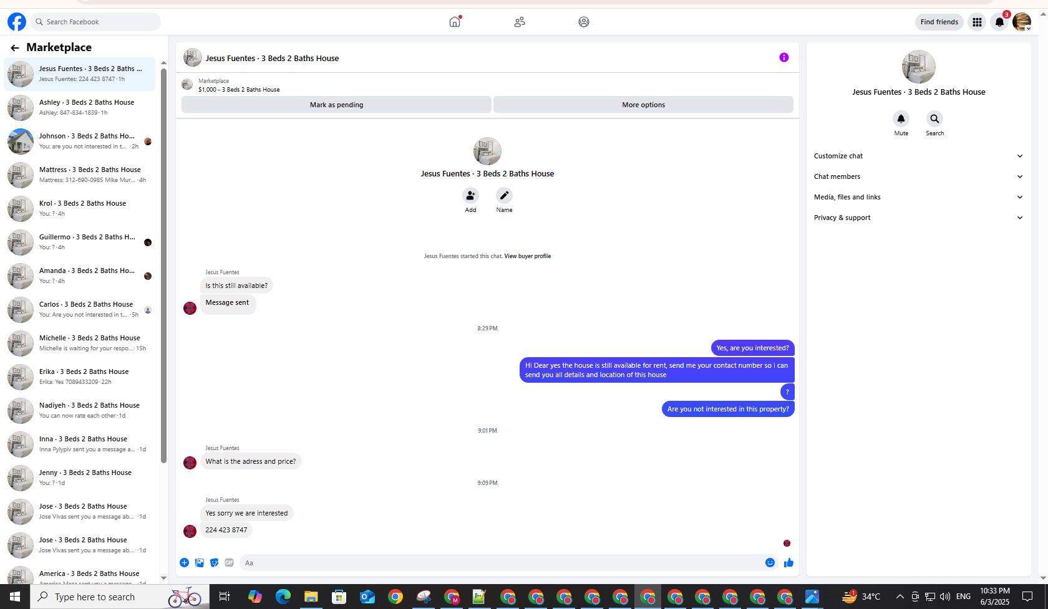Open the Johnson conversation
The image size is (1048, 609).
tap(80, 141)
